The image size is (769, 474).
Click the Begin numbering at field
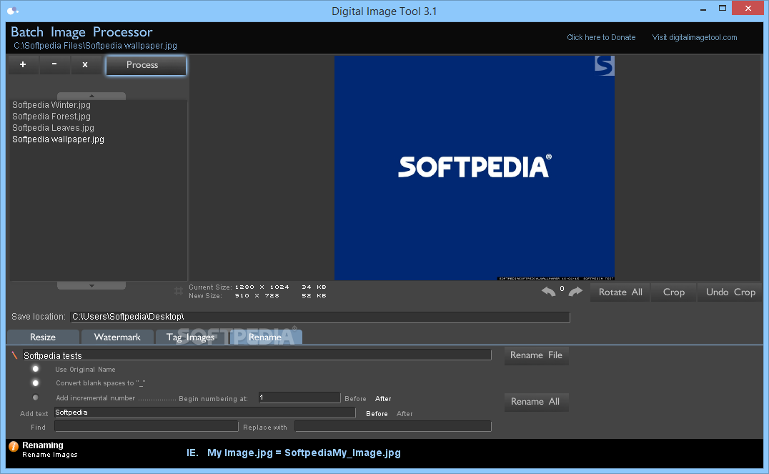(299, 398)
